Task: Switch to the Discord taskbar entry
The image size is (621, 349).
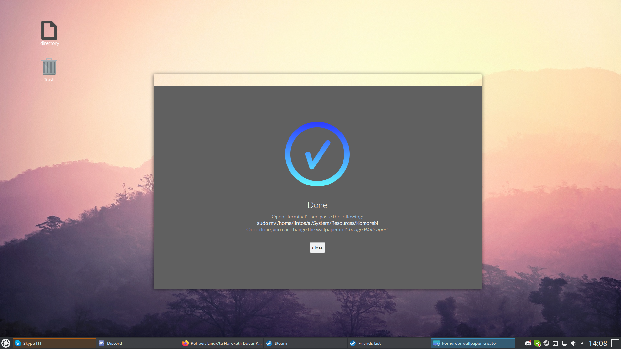Action: [137, 343]
